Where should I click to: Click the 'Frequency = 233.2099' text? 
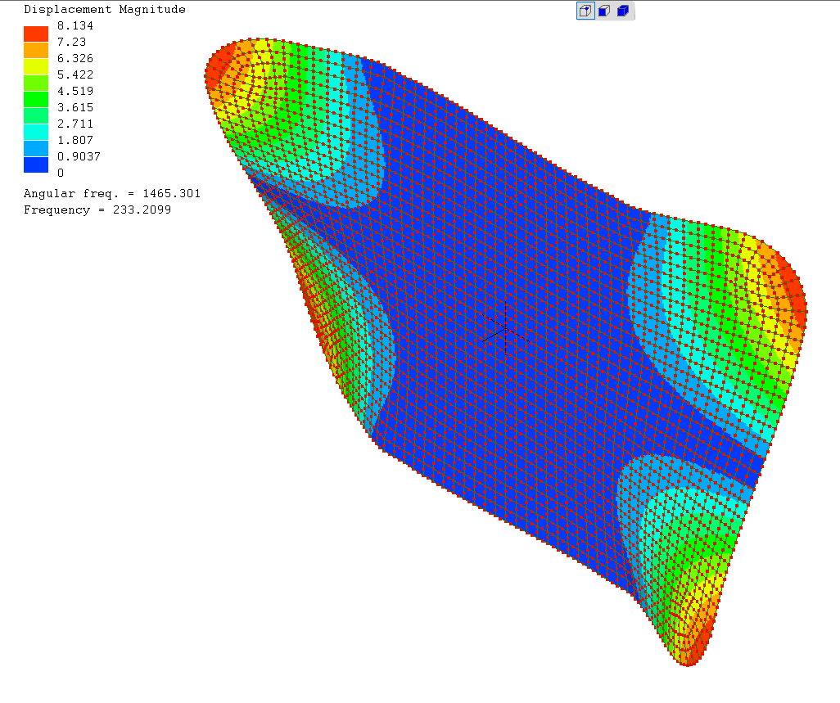click(97, 210)
